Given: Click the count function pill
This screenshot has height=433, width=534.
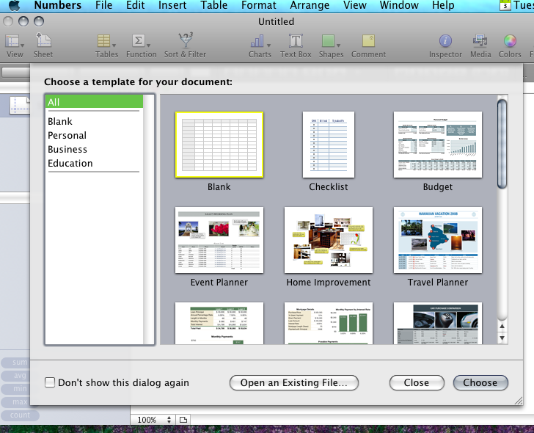Looking at the screenshot, I should [x=20, y=415].
